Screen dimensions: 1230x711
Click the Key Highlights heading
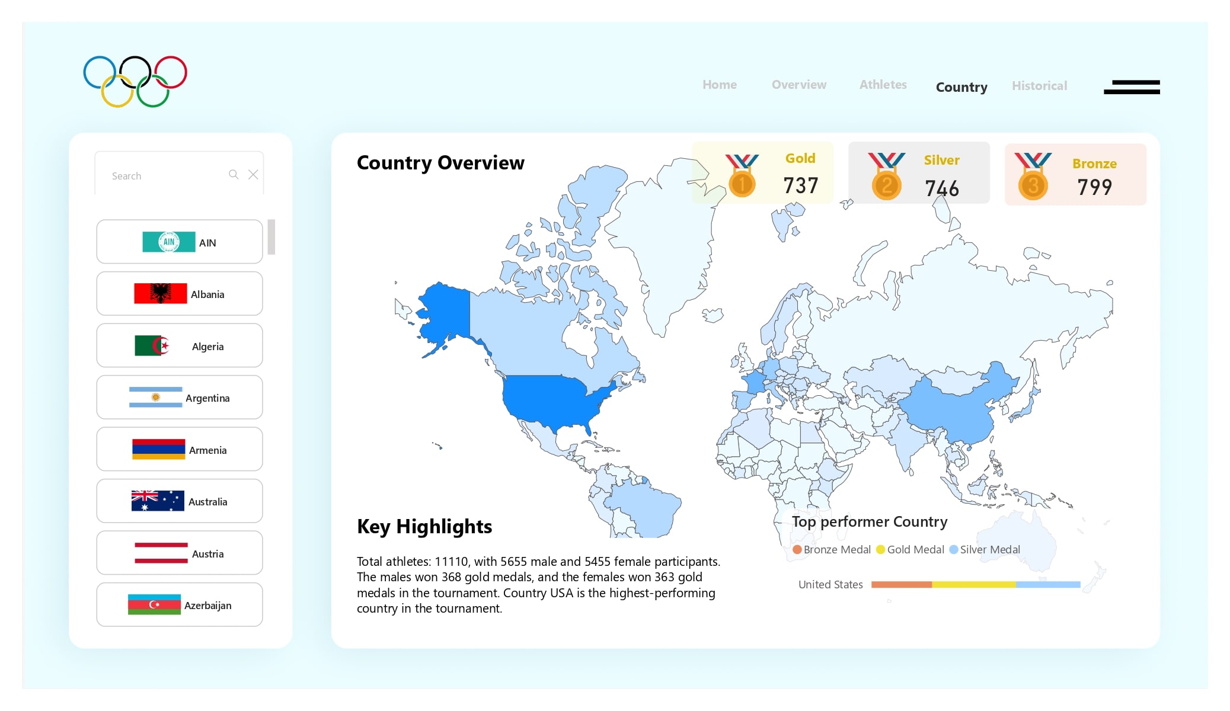pyautogui.click(x=424, y=527)
